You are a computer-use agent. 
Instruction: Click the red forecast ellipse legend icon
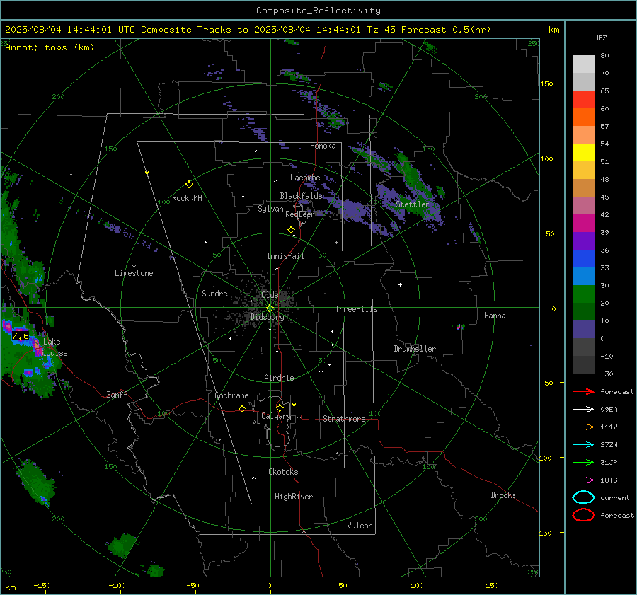tap(583, 515)
